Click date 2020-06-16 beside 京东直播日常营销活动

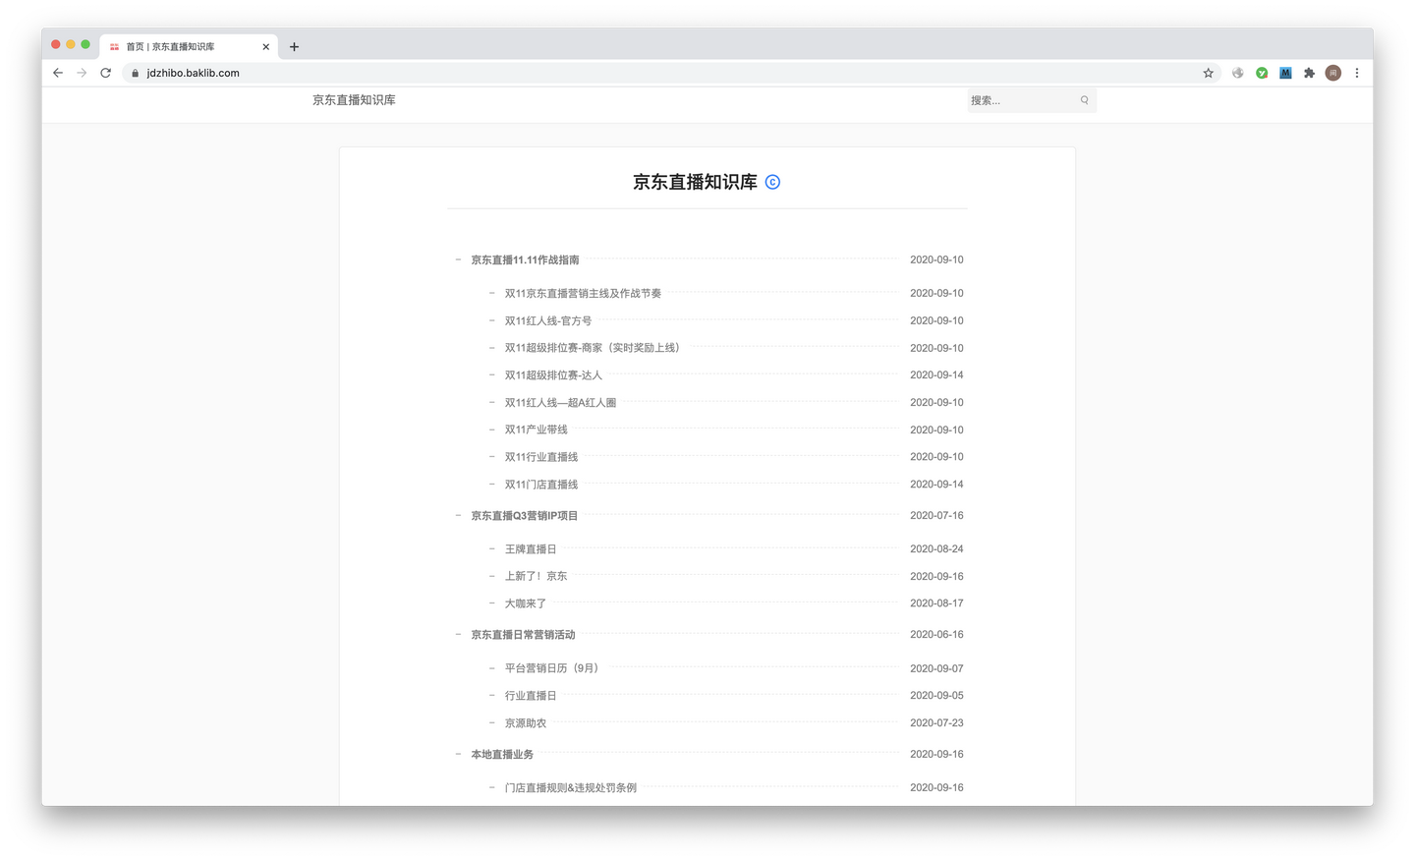click(x=936, y=634)
